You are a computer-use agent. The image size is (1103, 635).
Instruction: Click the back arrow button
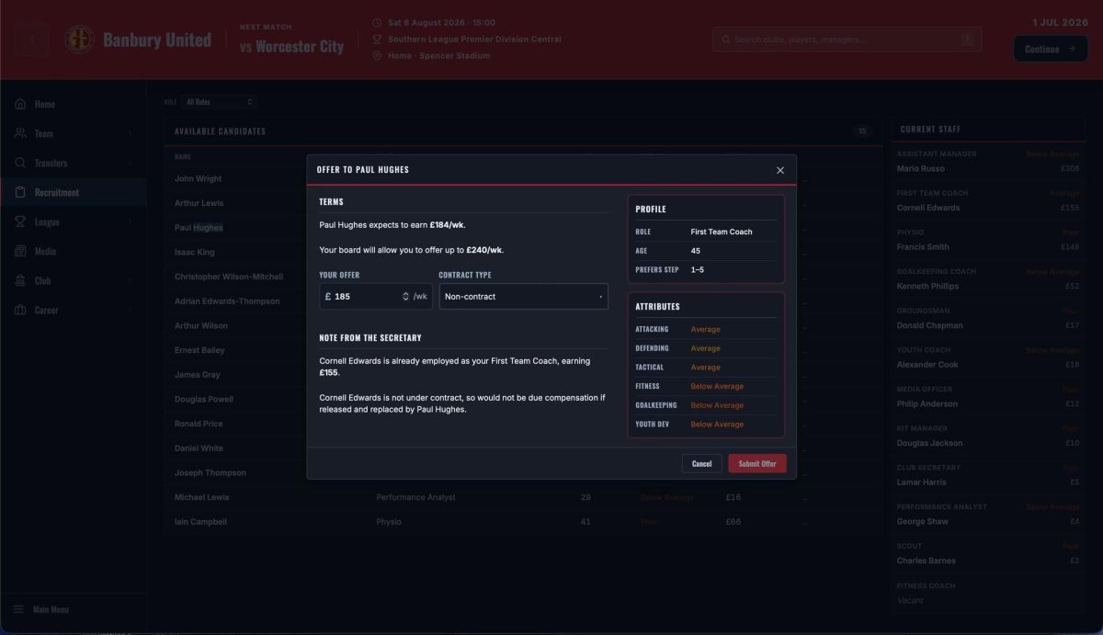click(33, 40)
